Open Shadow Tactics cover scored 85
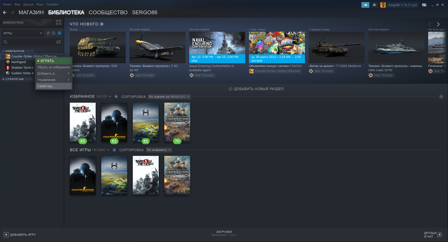Viewport: 448px width, 242px height. [83, 122]
